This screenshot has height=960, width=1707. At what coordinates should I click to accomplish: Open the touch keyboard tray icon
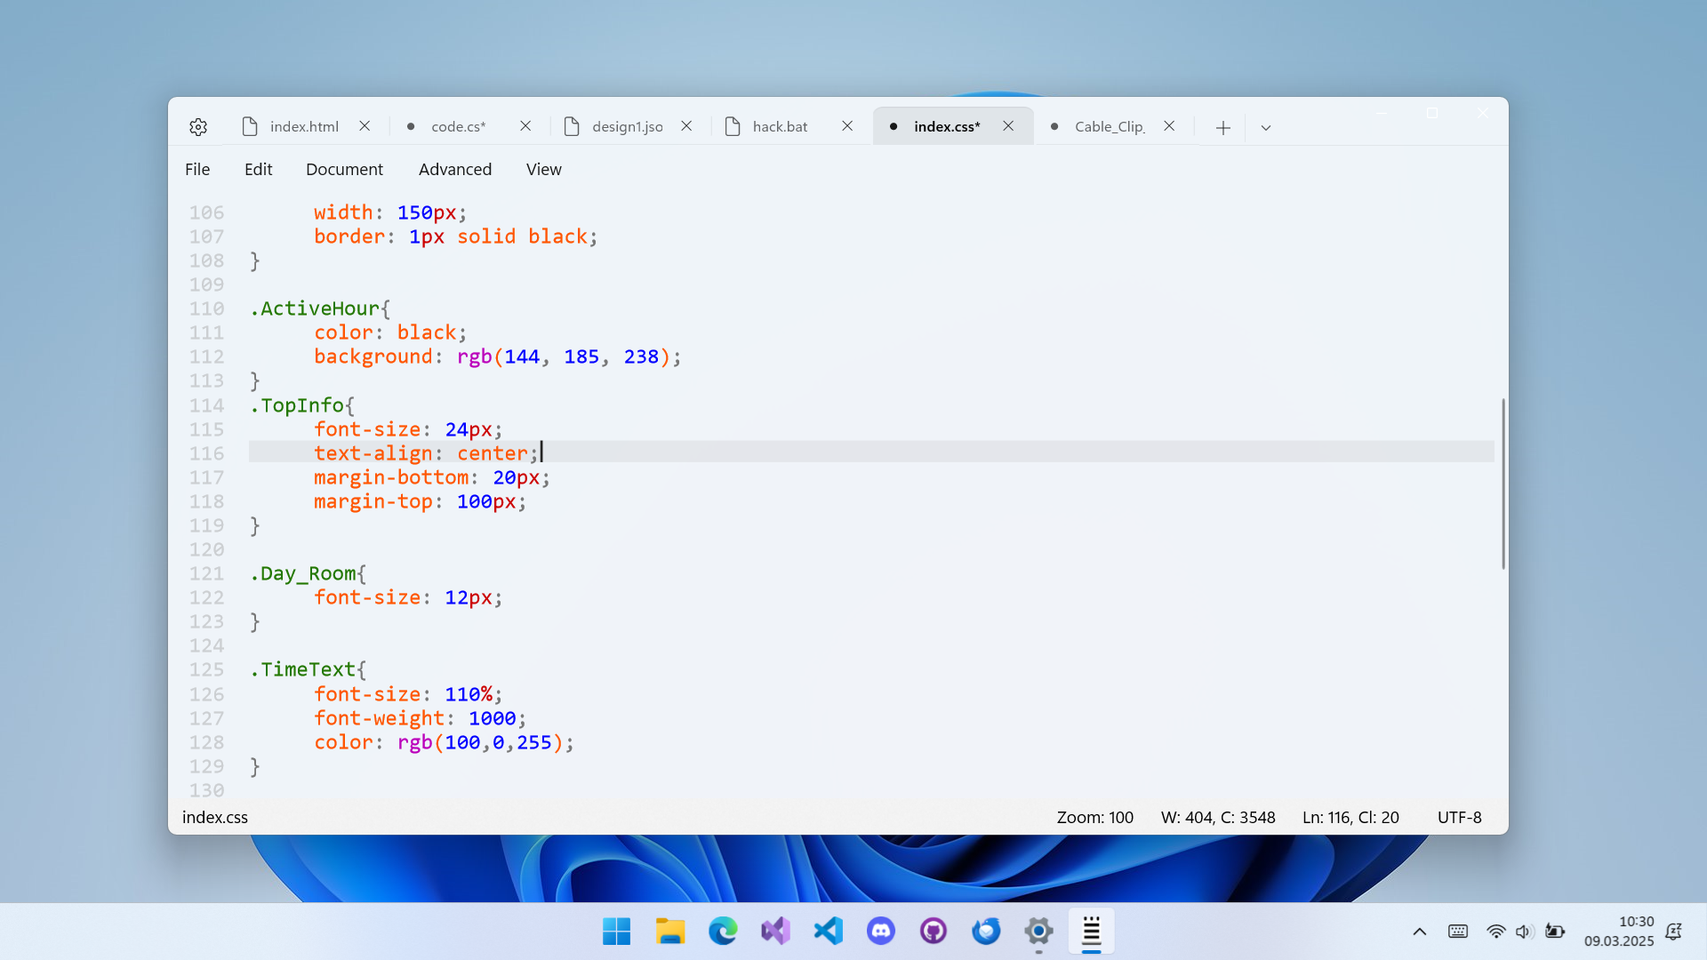[x=1458, y=932]
